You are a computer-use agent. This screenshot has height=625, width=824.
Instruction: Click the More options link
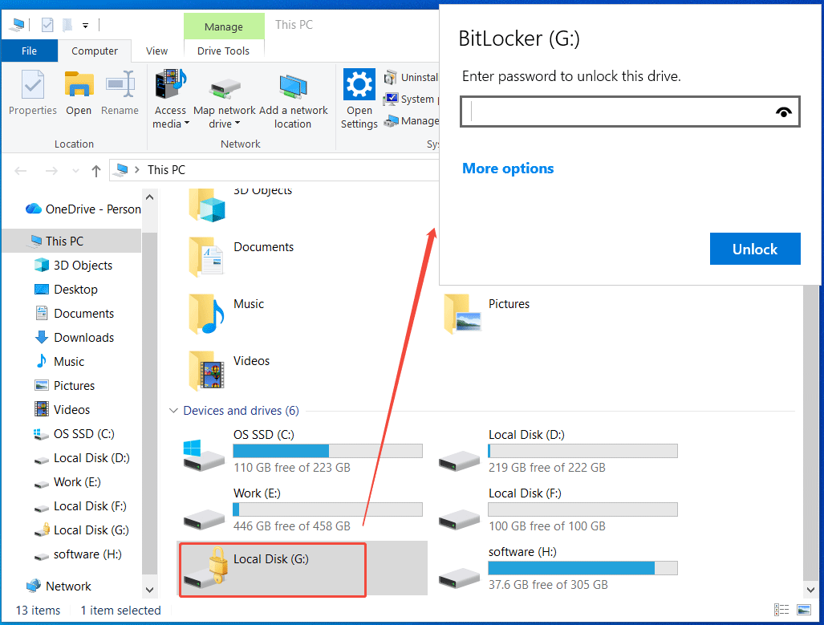pyautogui.click(x=508, y=168)
